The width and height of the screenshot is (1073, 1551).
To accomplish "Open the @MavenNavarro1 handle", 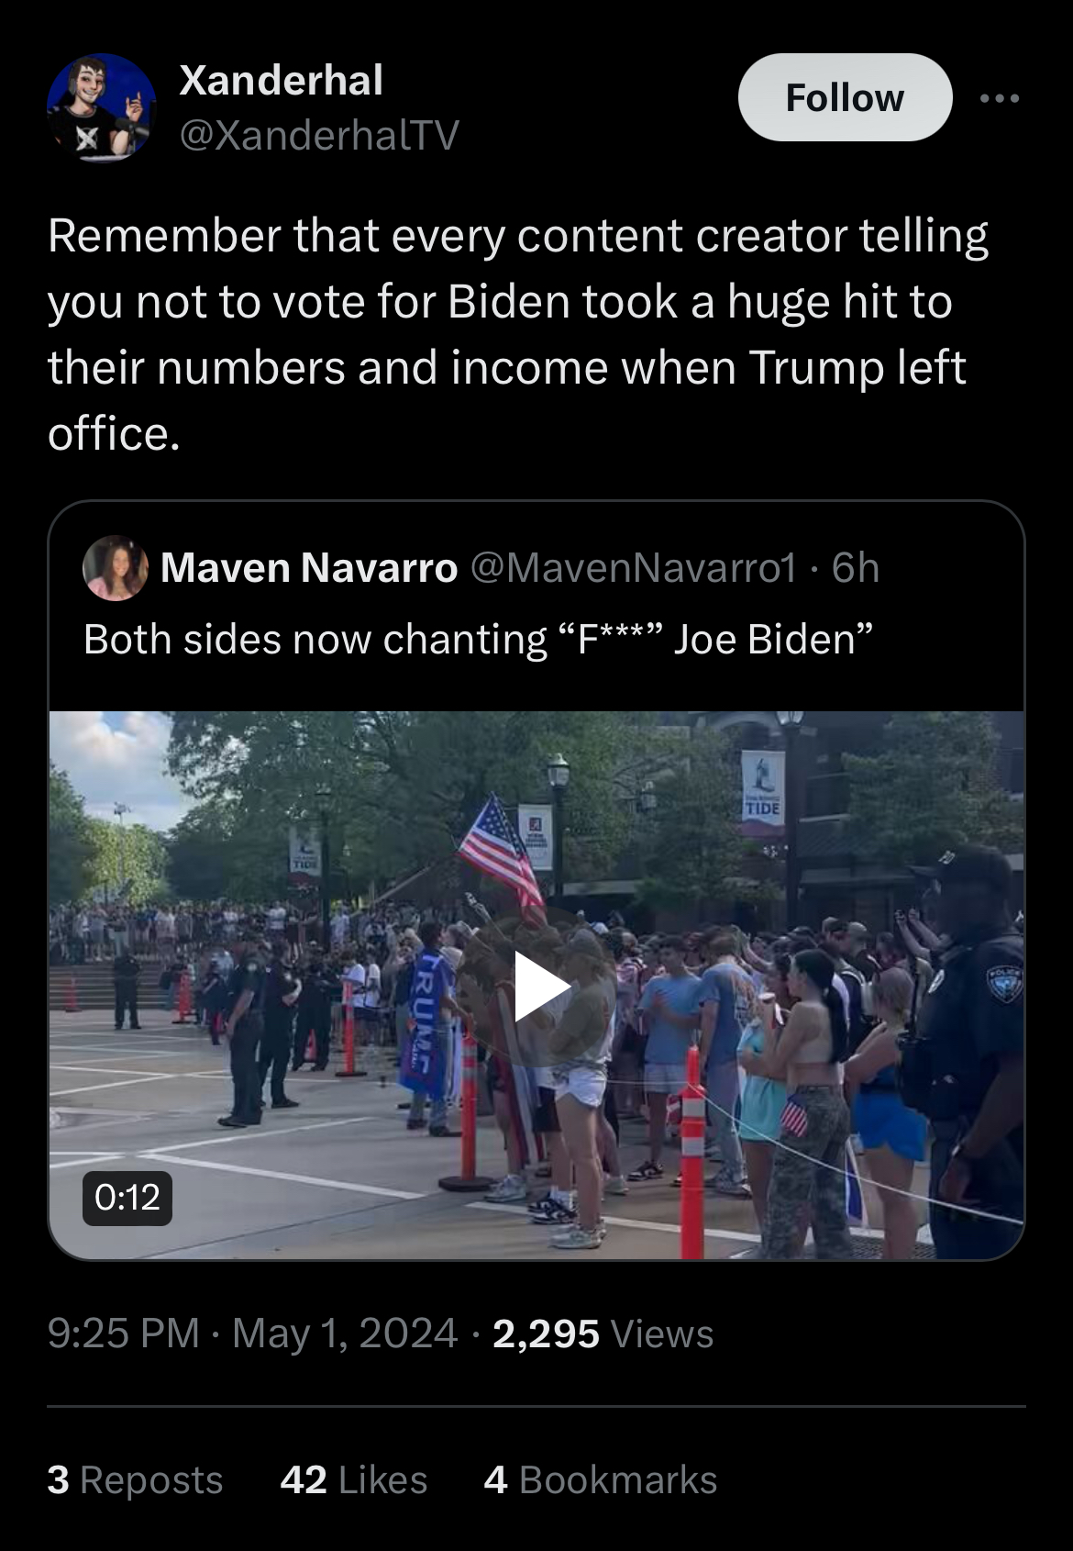I will 634,568.
